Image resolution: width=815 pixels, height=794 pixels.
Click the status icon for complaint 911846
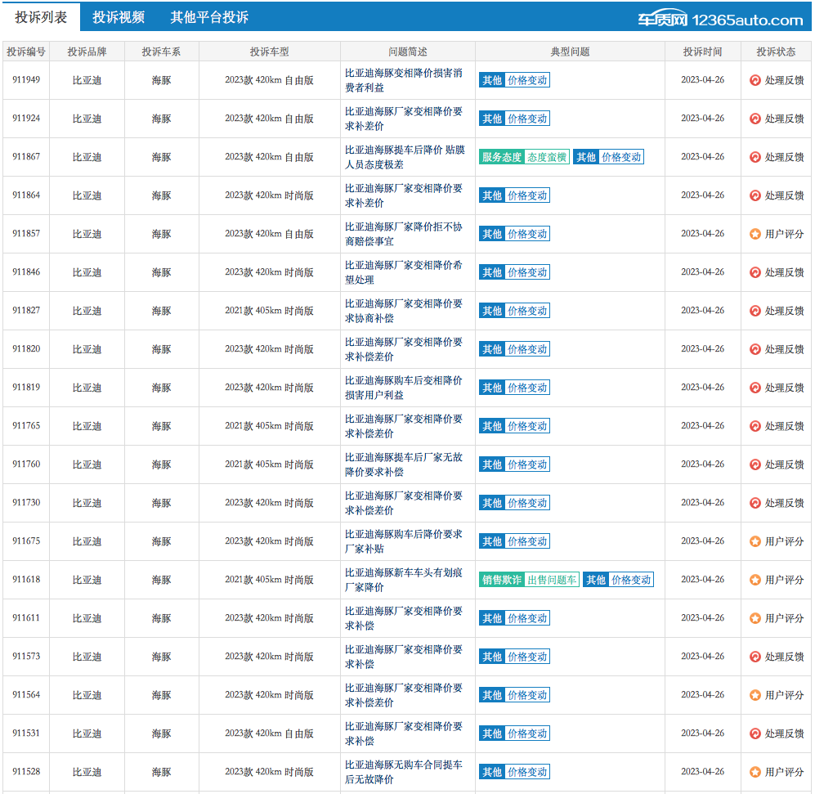(755, 272)
